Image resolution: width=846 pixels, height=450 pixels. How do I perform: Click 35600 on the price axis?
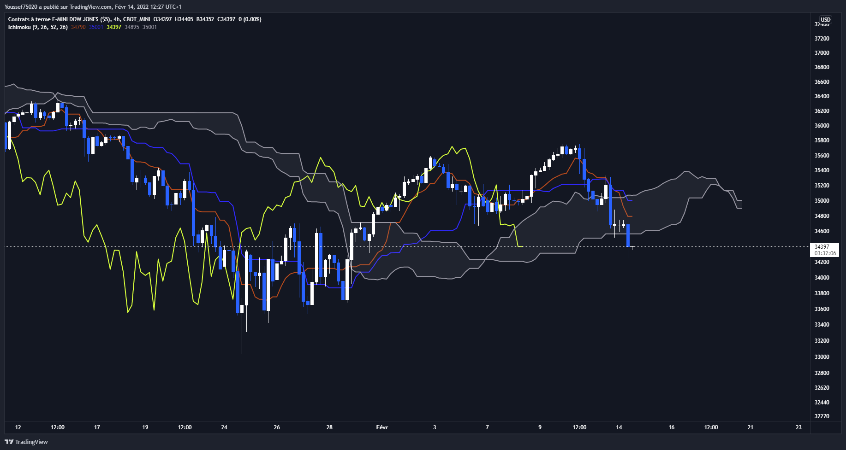(x=822, y=156)
